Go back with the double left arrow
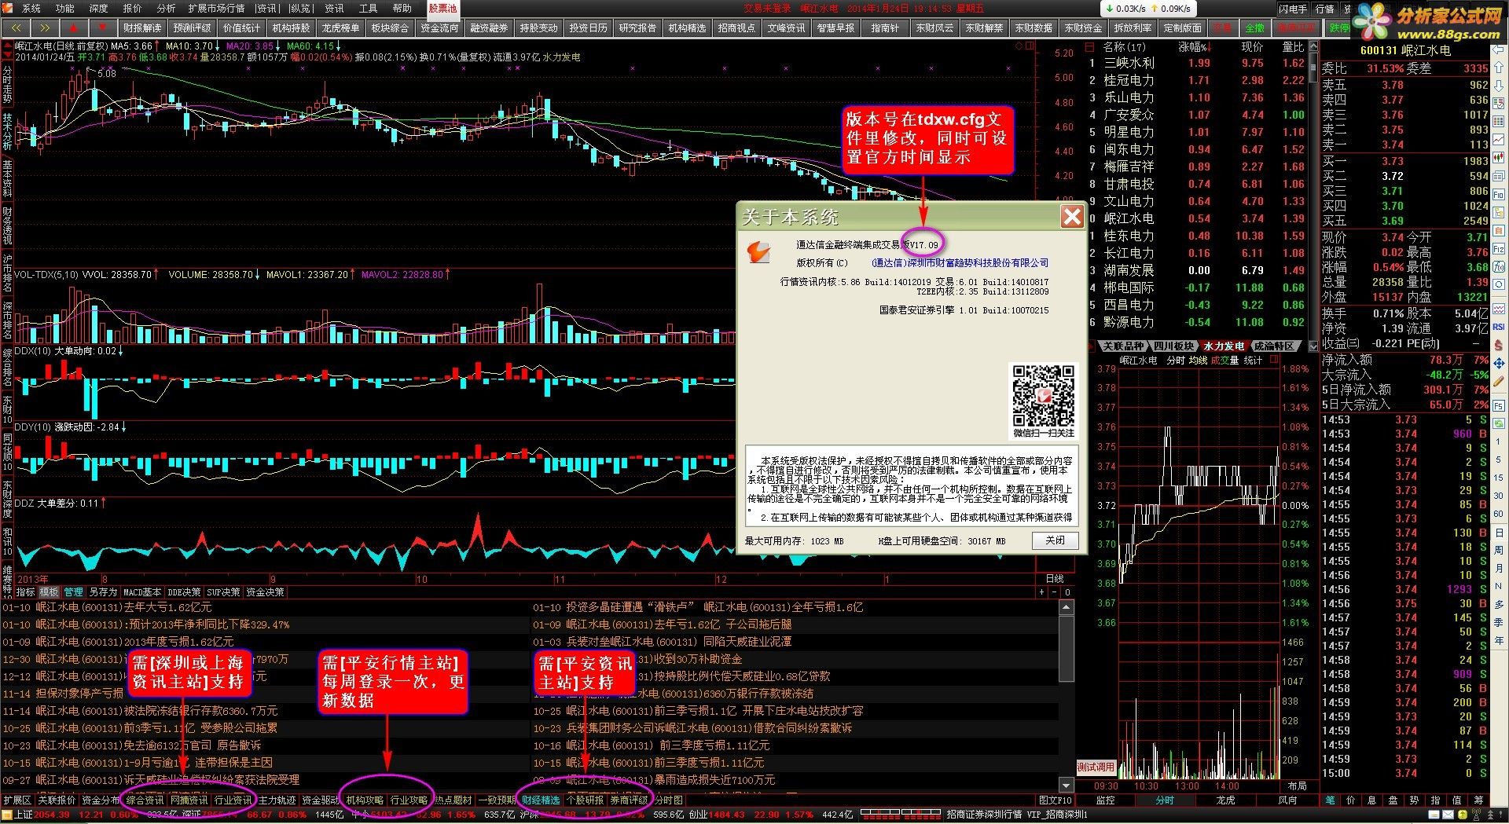The image size is (1509, 824). [x=16, y=27]
